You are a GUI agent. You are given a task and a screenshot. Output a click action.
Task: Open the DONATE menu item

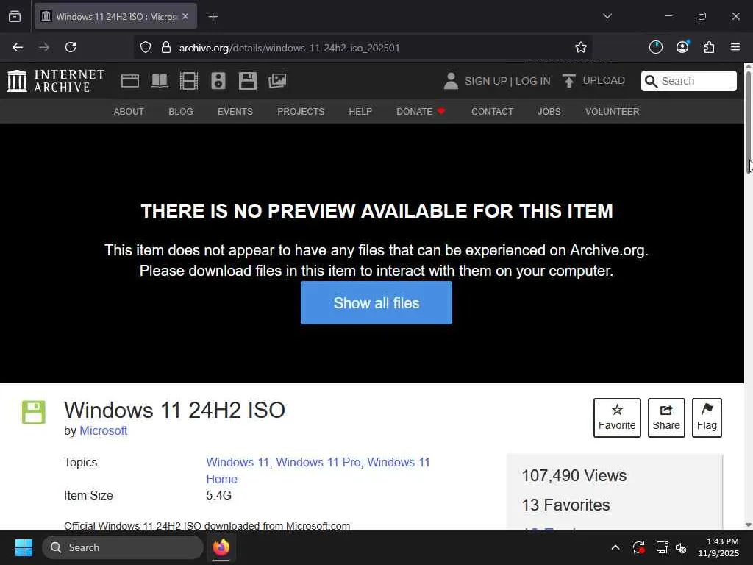[x=421, y=112]
